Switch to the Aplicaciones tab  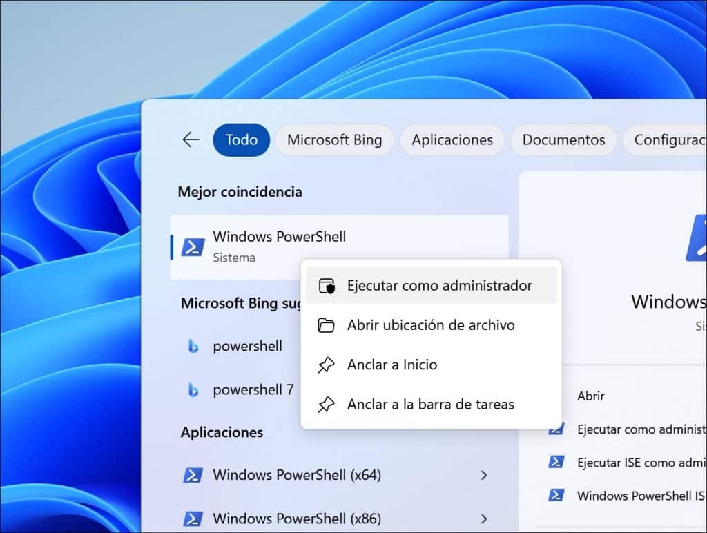[x=452, y=139]
